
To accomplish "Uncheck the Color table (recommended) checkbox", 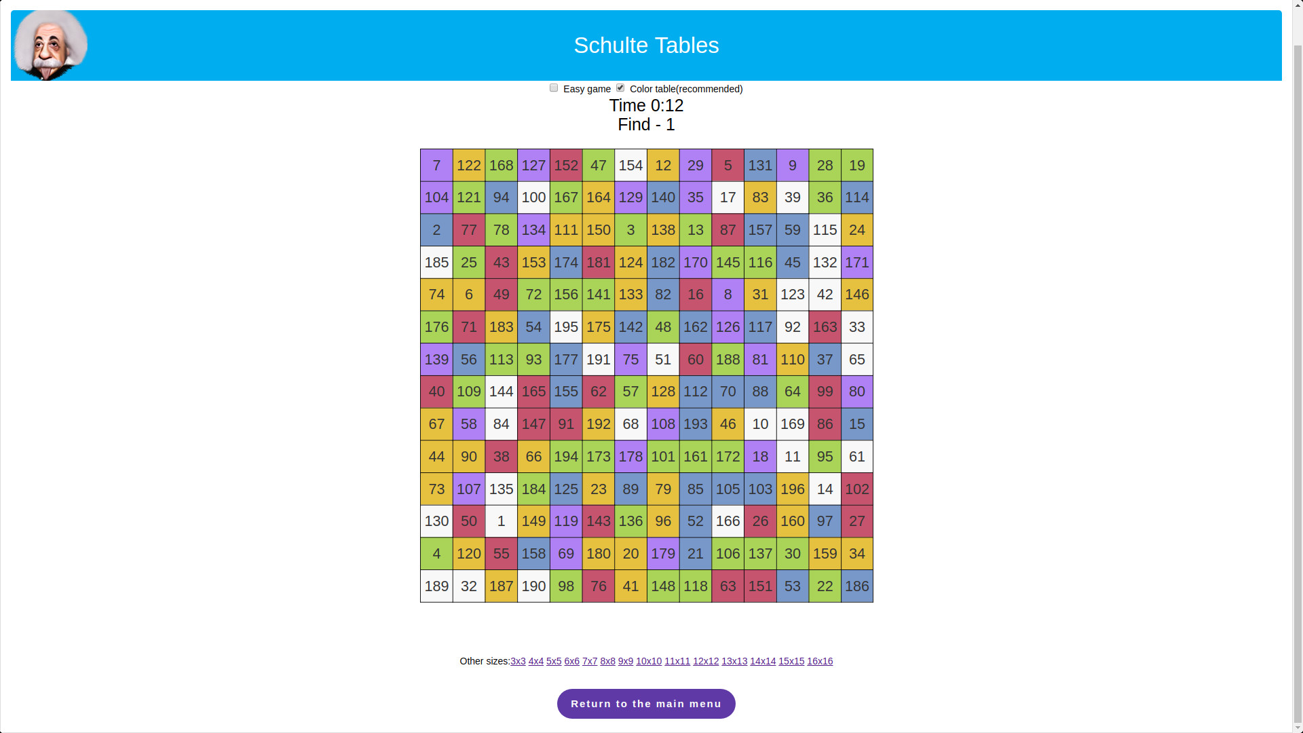I will pos(620,88).
